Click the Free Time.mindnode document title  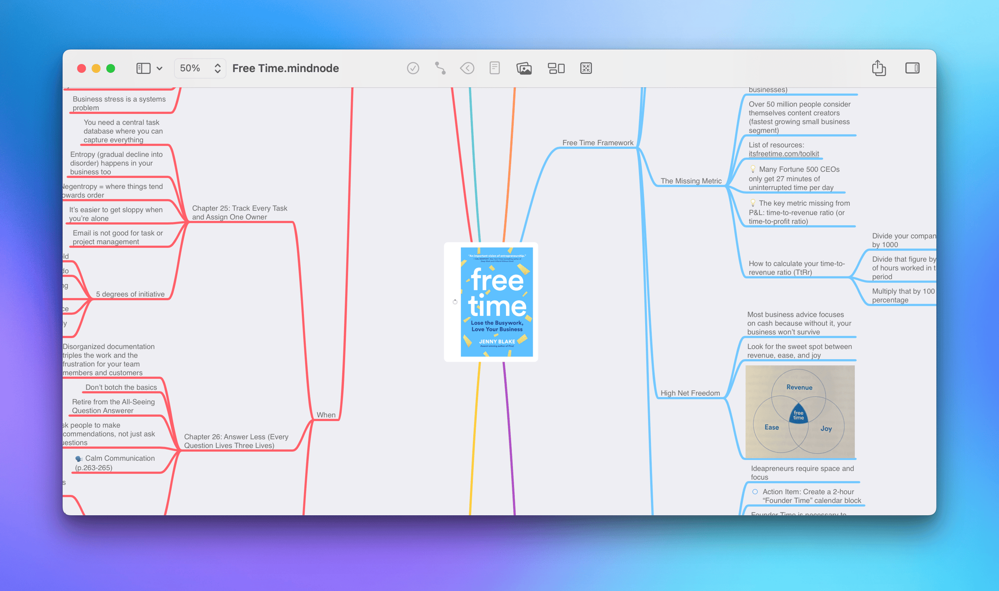286,68
